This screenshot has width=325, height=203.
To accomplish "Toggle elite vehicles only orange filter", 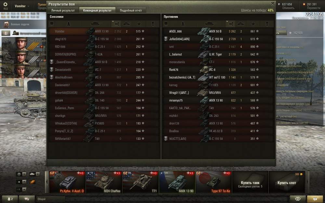I will 32,182.
